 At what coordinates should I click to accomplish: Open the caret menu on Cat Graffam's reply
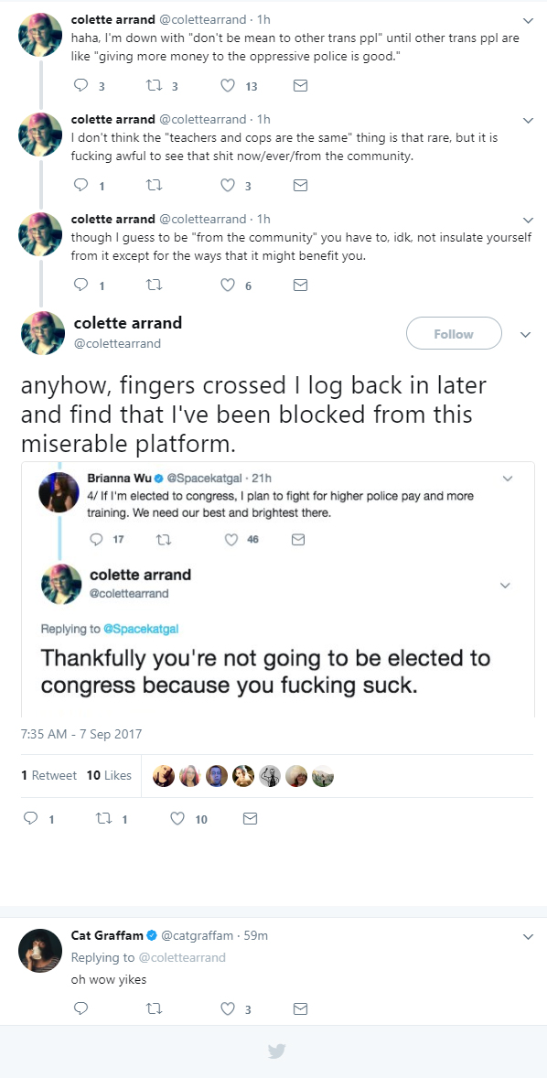pyautogui.click(x=528, y=936)
